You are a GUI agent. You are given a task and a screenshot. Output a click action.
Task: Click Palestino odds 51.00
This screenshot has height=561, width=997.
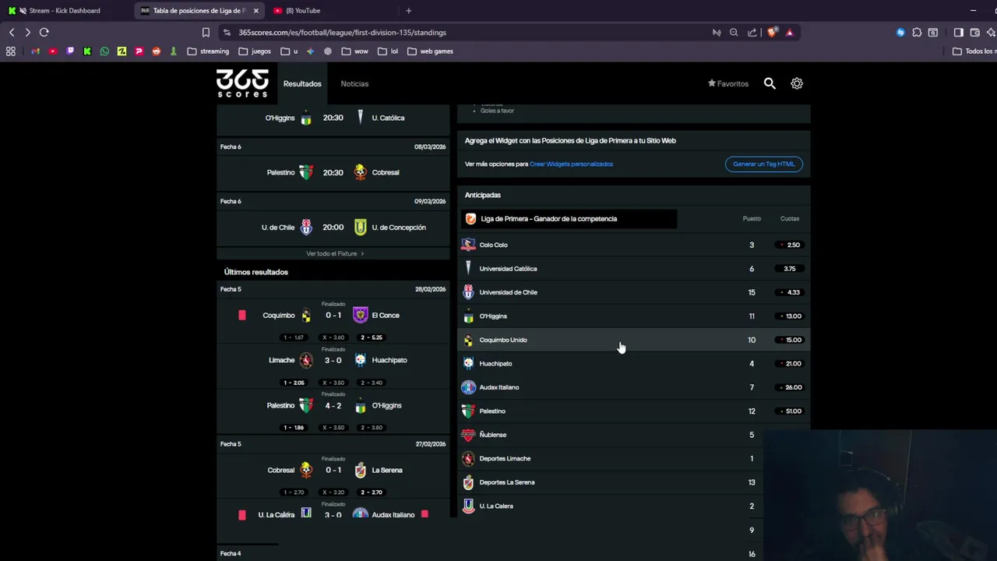click(x=789, y=411)
